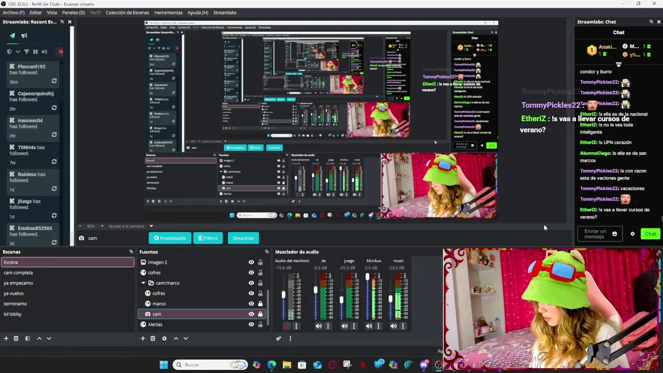Mute the juego audio channel
This screenshot has height=373, width=663.
coord(344,326)
